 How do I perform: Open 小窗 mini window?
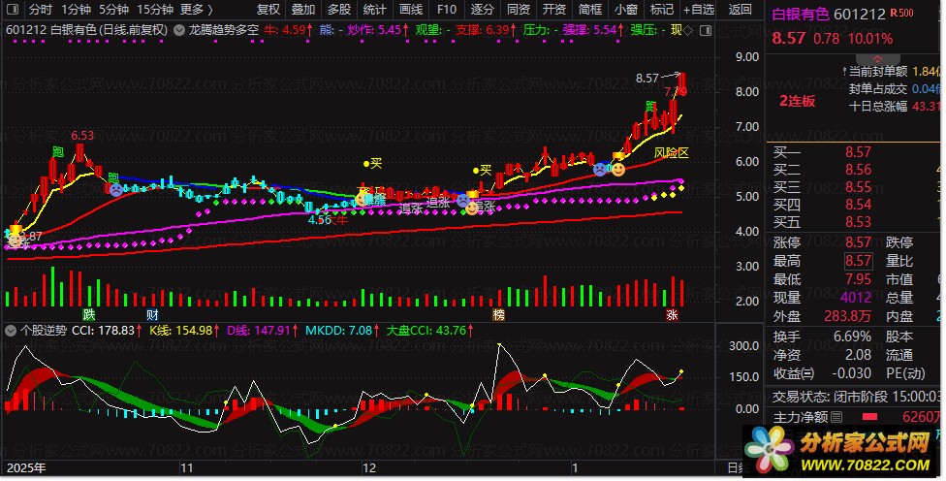(x=625, y=9)
